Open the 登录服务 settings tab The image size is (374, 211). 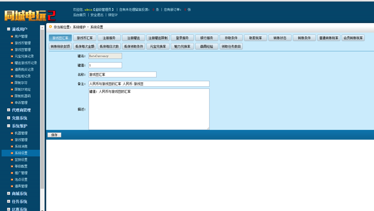[x=183, y=38]
